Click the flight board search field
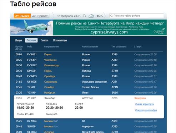The image size is (176, 133). click(136, 16)
